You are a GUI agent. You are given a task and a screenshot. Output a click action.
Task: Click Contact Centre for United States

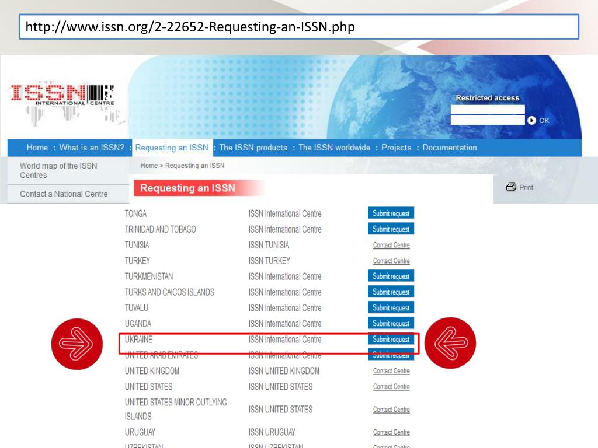click(391, 387)
